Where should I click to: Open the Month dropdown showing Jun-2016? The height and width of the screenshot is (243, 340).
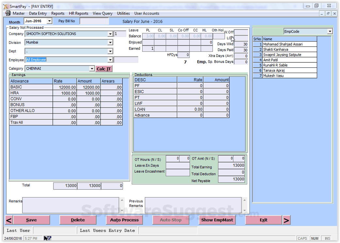coord(50,21)
